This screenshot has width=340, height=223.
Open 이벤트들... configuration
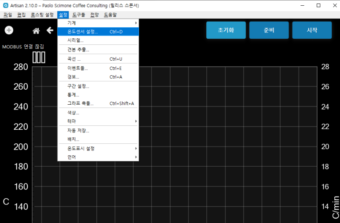pos(98,68)
